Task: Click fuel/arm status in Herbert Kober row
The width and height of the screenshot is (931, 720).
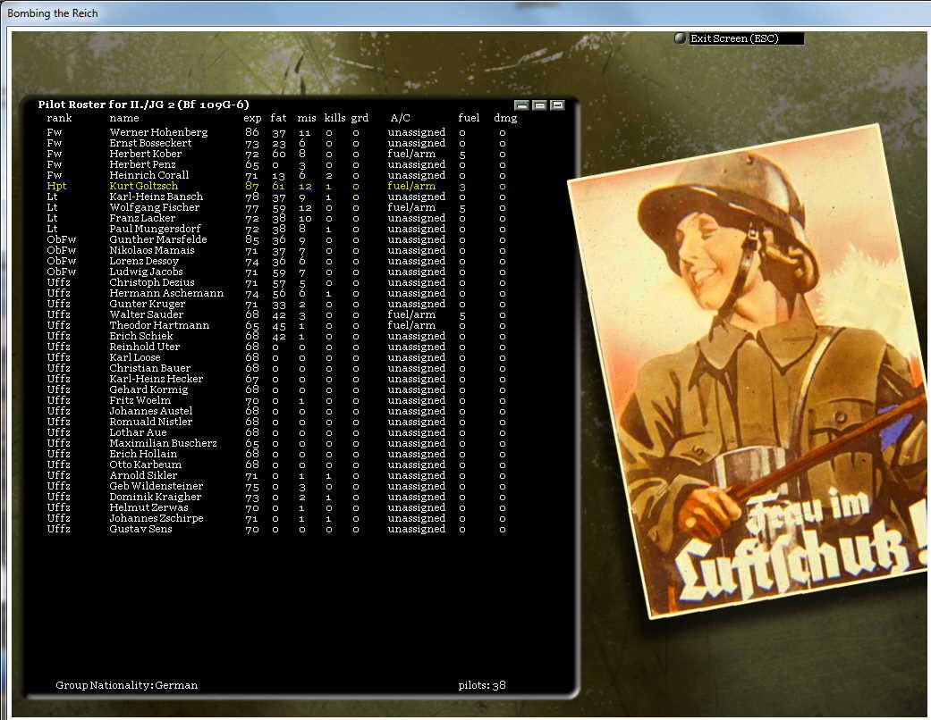Action: pyautogui.click(x=411, y=154)
